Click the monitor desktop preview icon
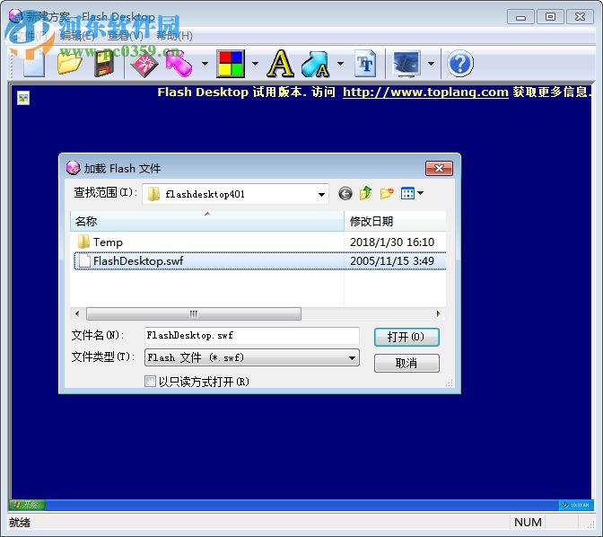Image resolution: width=603 pixels, height=537 pixels. 407,64
